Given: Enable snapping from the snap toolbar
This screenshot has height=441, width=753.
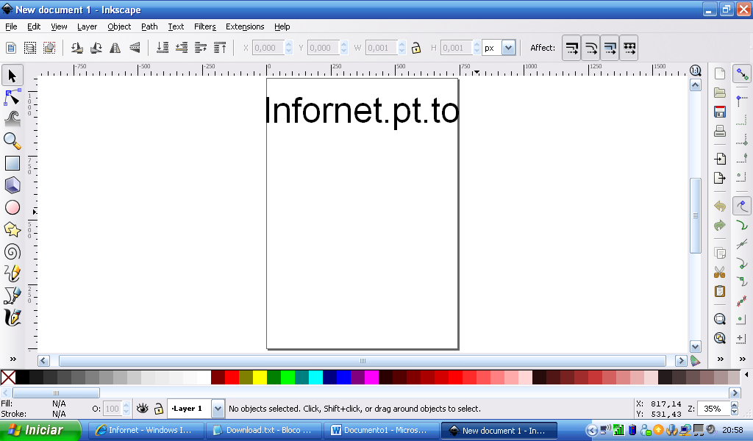Looking at the screenshot, I should (x=742, y=73).
